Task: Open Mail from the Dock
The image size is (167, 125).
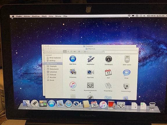Action: click(x=60, y=104)
